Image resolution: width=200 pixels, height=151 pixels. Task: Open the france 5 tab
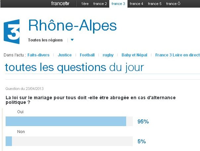155,4
